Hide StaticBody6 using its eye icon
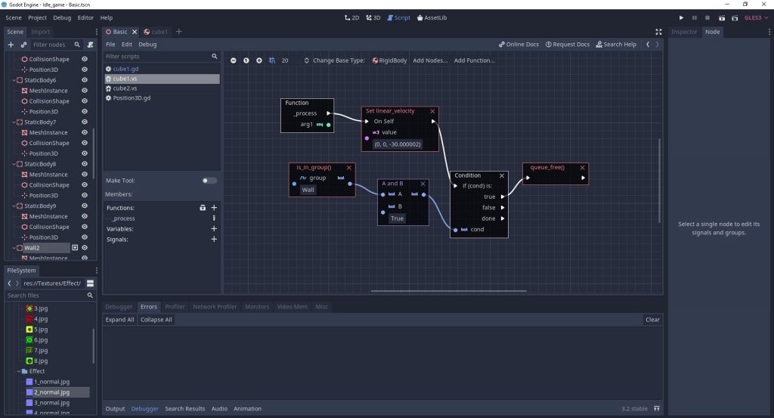The image size is (774, 418). point(85,80)
